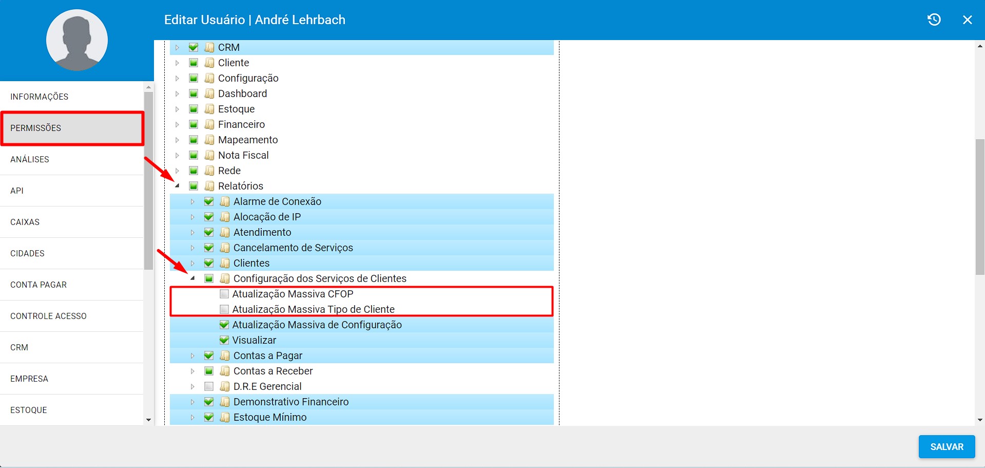Click the Dashboard folder icon

(x=209, y=93)
